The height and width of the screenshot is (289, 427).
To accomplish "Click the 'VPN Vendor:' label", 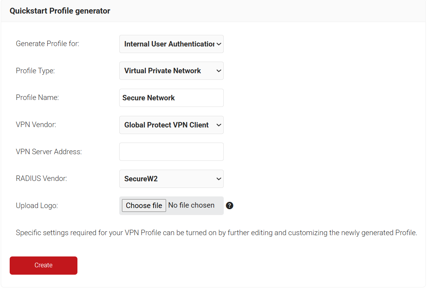I will tap(36, 125).
